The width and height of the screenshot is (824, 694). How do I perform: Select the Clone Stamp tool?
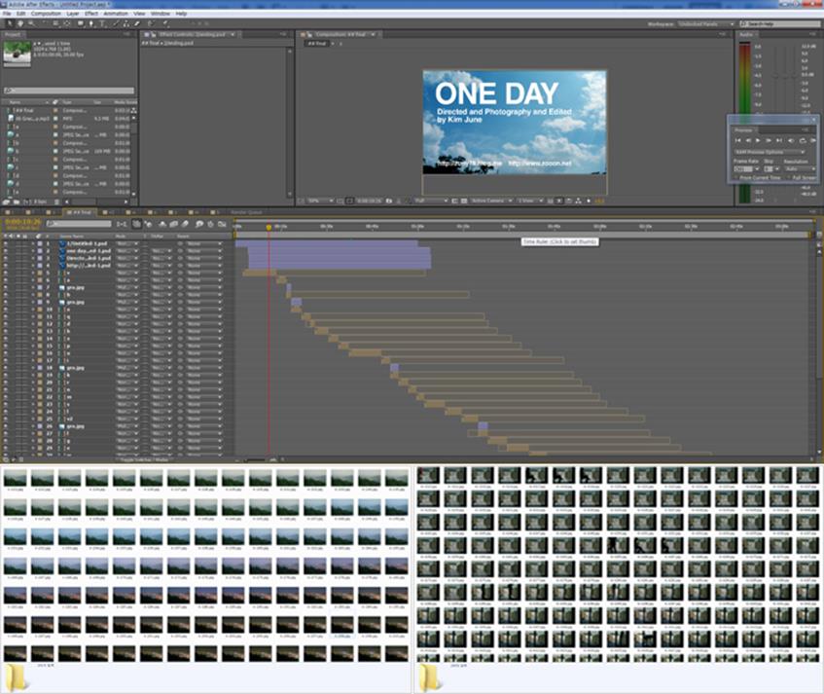click(x=126, y=23)
